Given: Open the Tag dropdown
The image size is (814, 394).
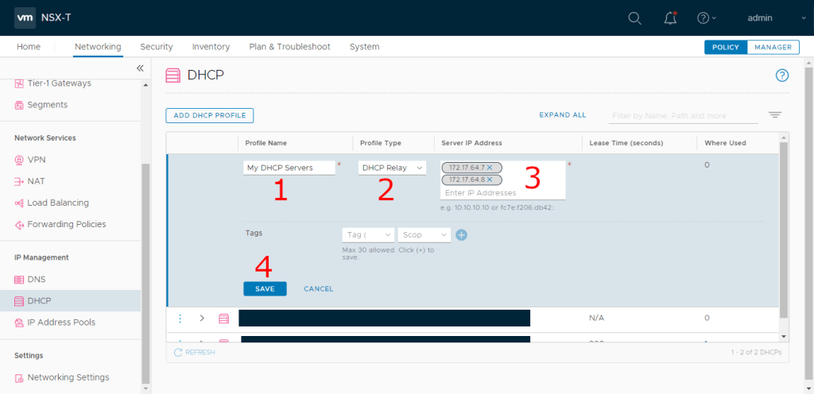Looking at the screenshot, I should click(367, 235).
